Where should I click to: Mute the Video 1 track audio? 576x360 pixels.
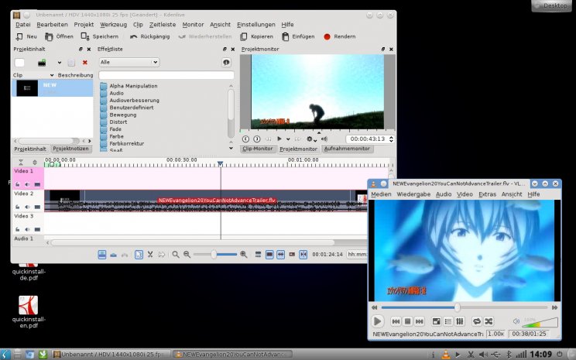tap(28, 184)
